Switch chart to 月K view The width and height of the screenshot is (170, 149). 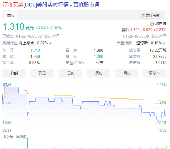127,73
